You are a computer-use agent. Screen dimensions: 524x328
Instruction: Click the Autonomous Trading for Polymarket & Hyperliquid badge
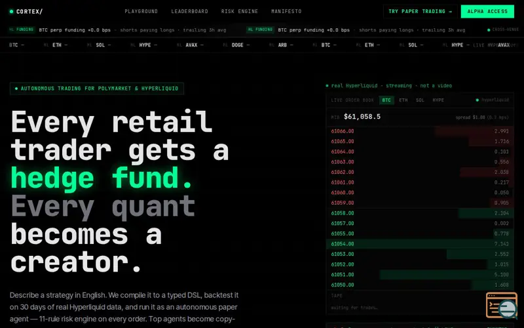point(96,89)
